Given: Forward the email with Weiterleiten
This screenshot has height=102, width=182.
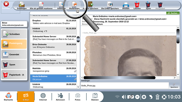Looking at the screenshot, I should (74, 5).
